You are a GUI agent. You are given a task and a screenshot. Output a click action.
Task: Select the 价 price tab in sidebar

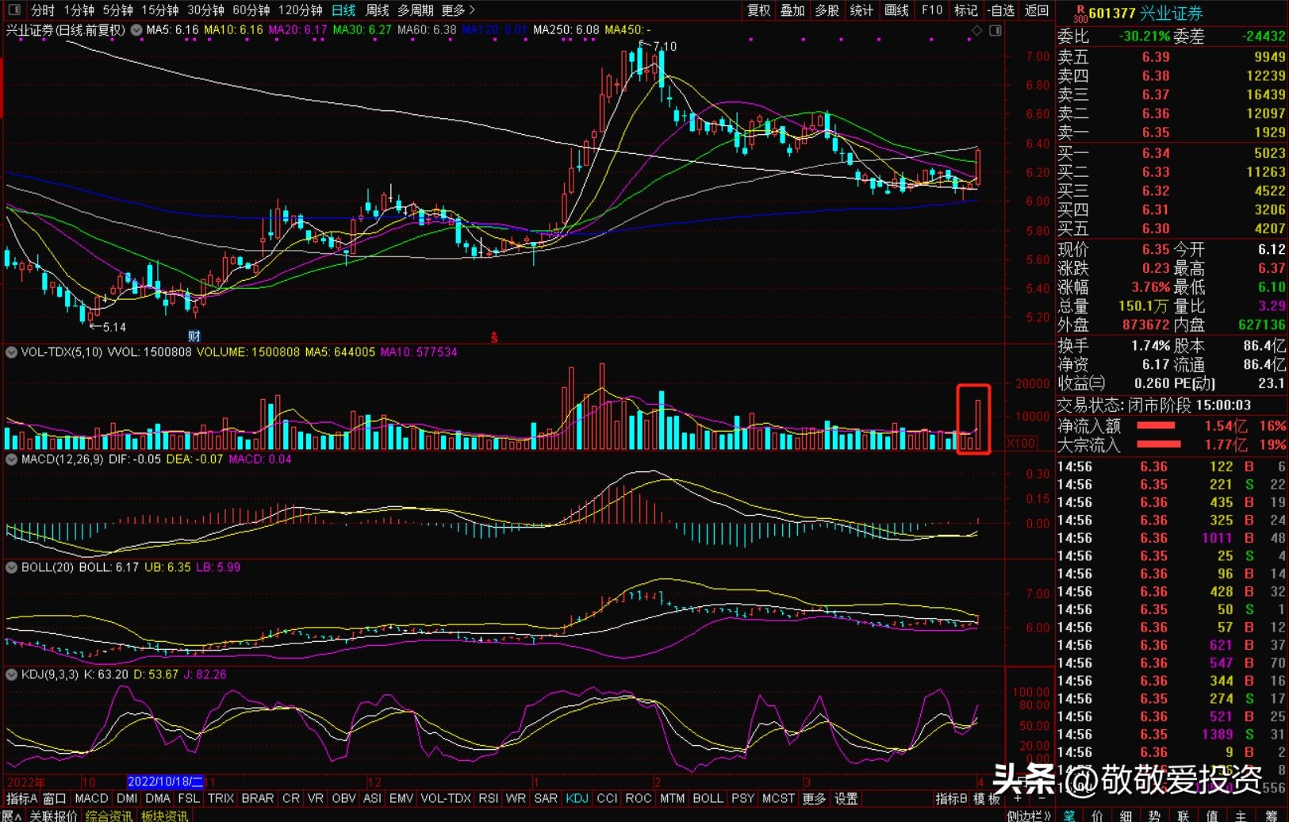click(x=1098, y=816)
